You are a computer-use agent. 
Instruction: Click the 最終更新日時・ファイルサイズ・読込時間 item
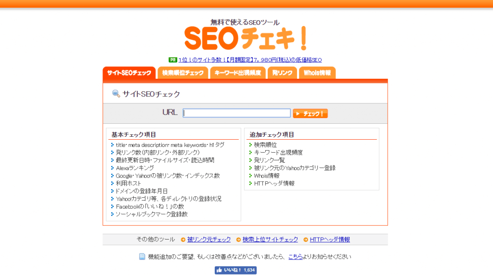165,160
